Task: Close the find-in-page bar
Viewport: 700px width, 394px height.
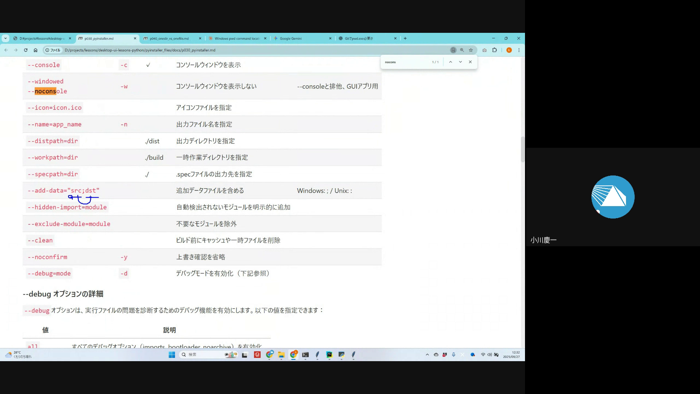Action: (470, 62)
